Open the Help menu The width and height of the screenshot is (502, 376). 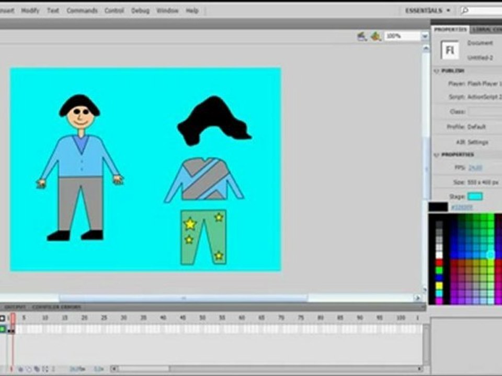coord(192,10)
